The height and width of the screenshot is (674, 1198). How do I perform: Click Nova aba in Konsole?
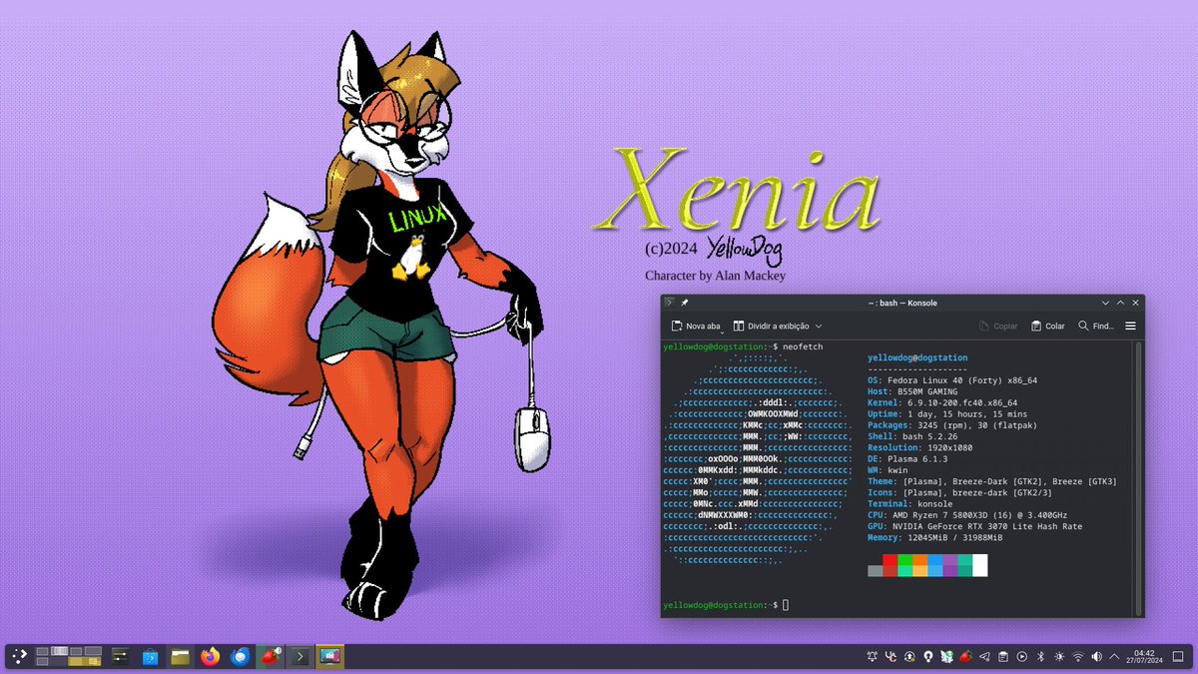[695, 326]
